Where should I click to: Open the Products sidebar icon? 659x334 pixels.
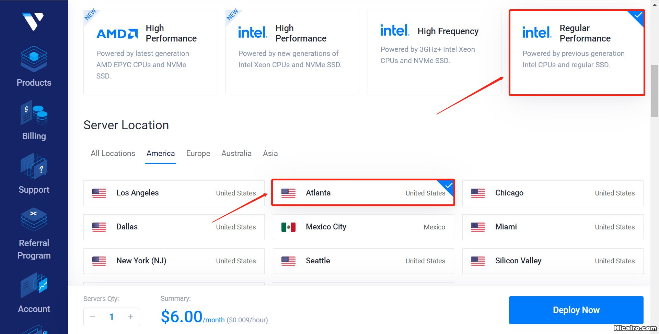point(34,59)
